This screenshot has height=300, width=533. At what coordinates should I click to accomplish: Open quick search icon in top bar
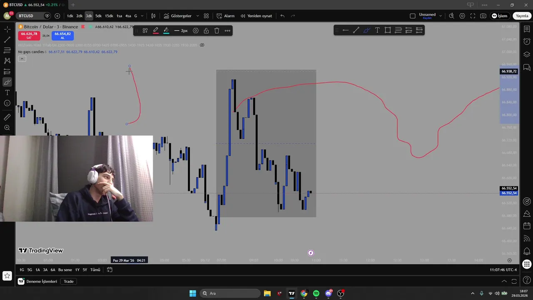coord(451,16)
